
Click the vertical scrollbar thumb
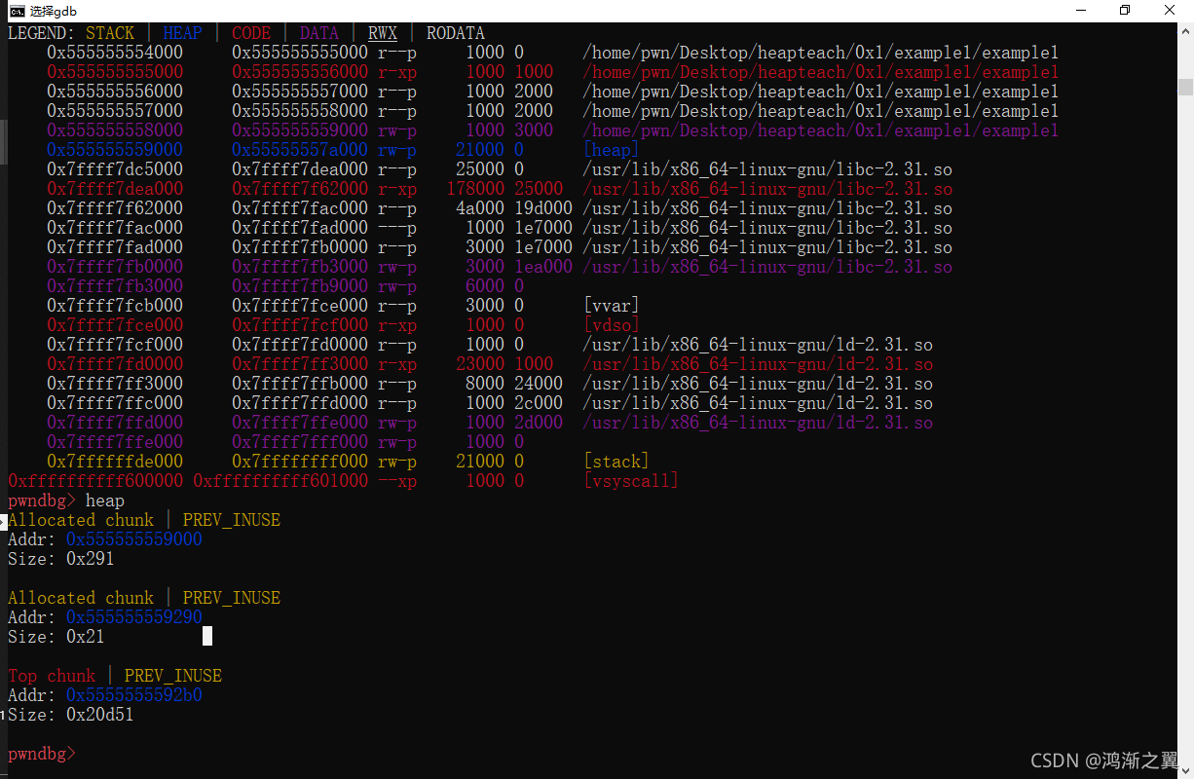(1185, 88)
